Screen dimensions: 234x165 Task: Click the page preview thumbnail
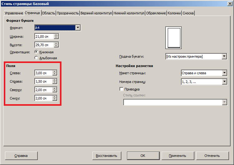coord(174,37)
